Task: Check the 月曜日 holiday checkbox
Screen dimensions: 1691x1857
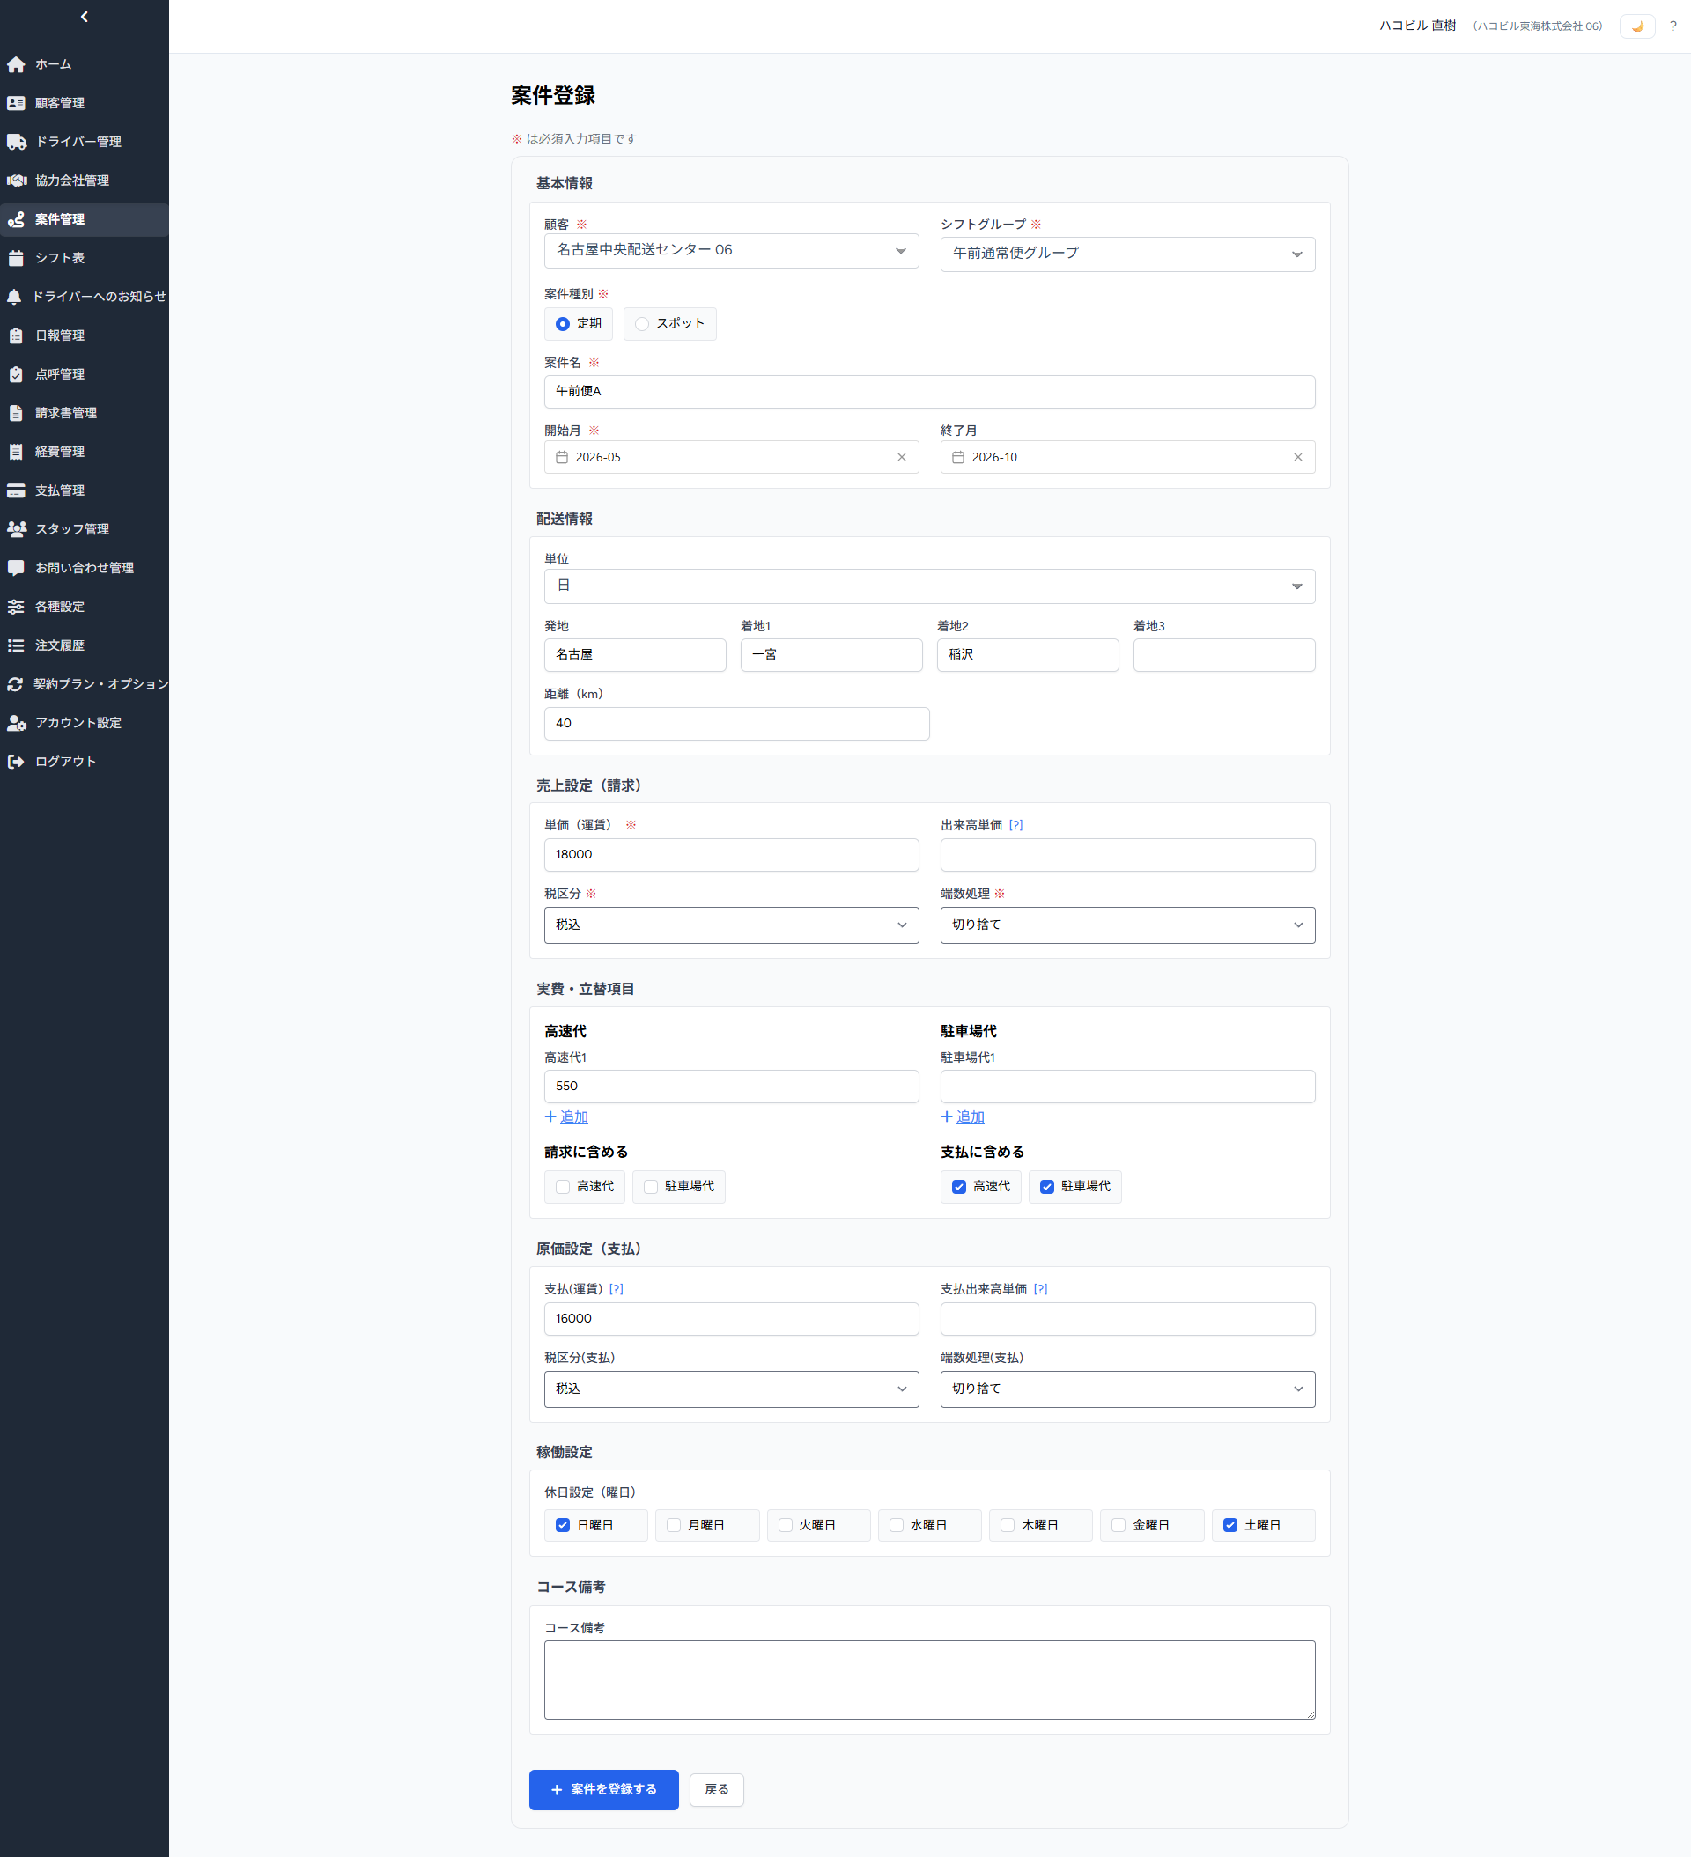Action: click(x=674, y=1525)
